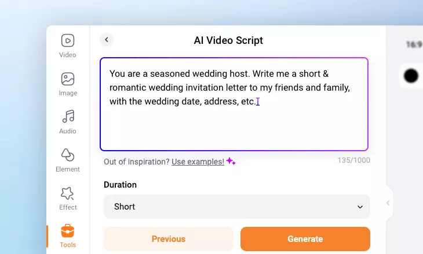This screenshot has width=423, height=254.
Task: Click the 135/1000 character counter
Action: click(353, 160)
